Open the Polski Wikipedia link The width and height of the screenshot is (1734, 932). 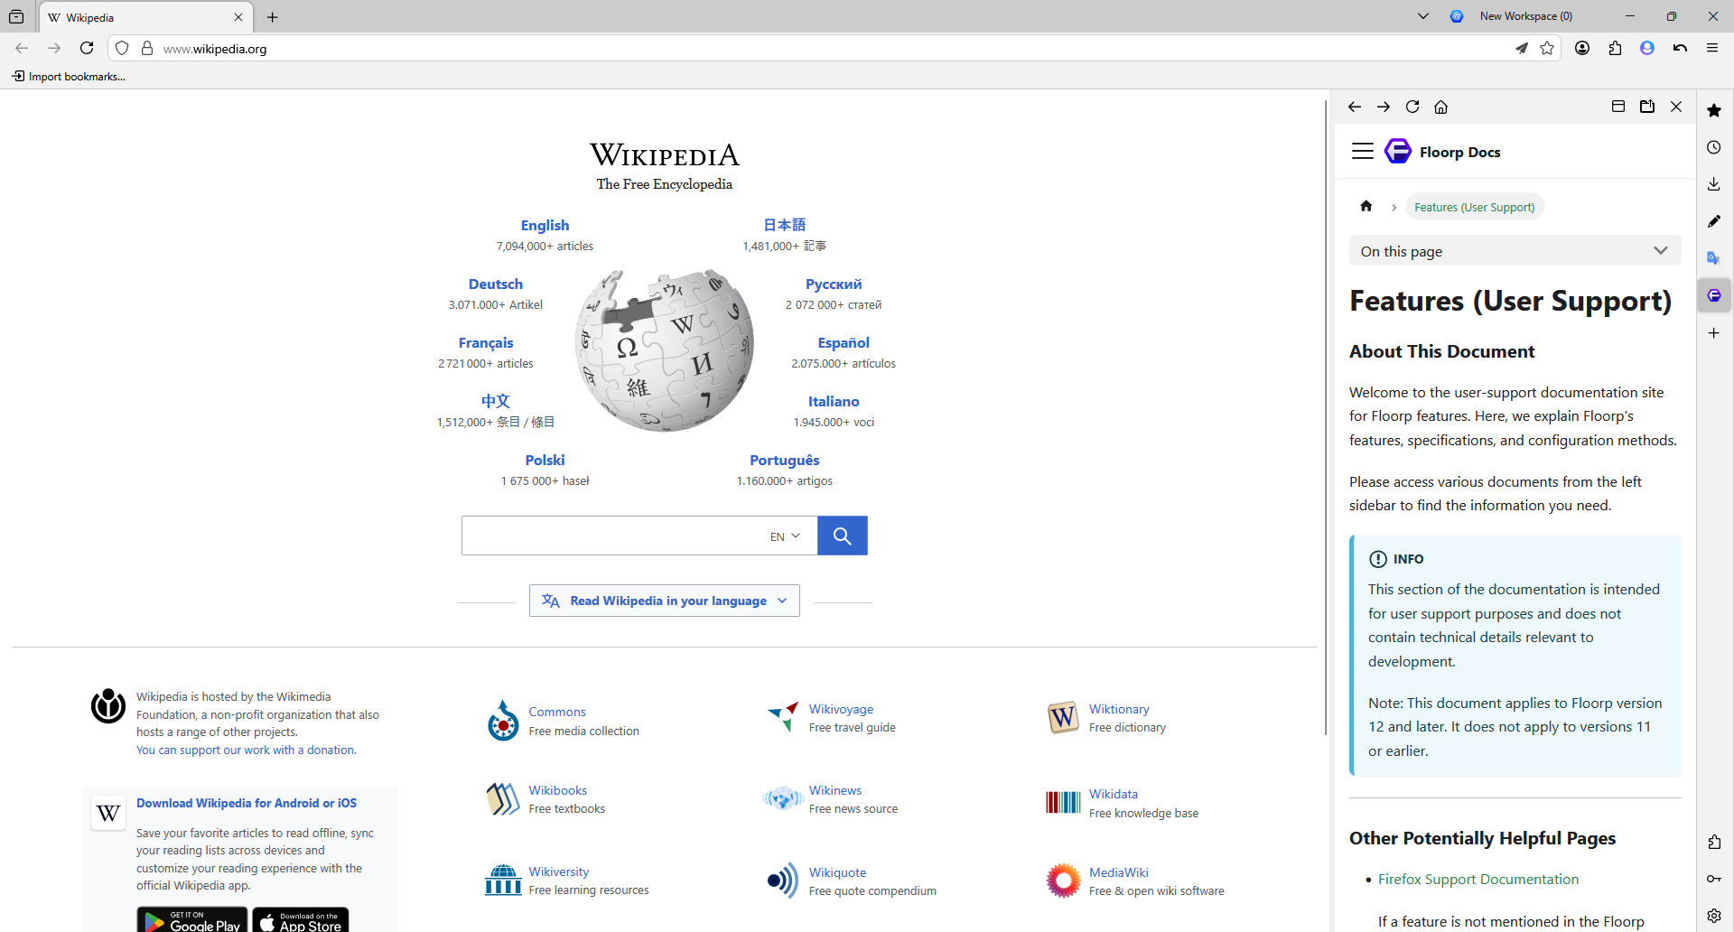point(545,460)
